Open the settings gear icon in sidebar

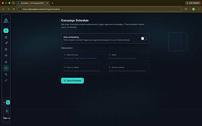[x=6, y=62]
